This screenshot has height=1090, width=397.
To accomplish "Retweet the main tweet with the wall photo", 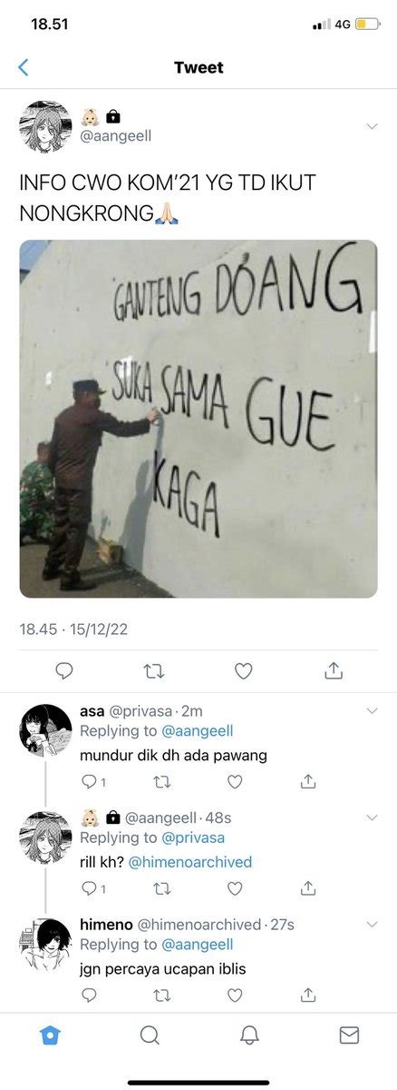I will 153,670.
